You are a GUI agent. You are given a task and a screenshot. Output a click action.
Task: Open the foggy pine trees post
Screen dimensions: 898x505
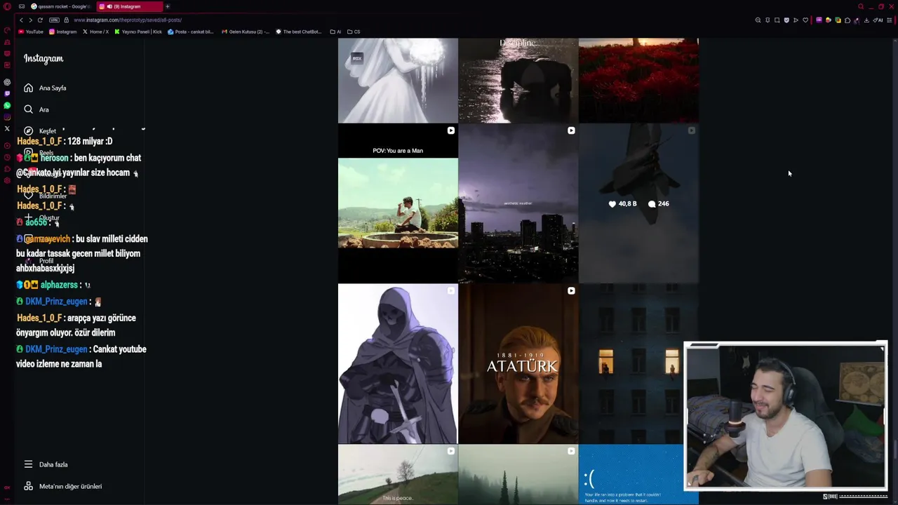(518, 475)
